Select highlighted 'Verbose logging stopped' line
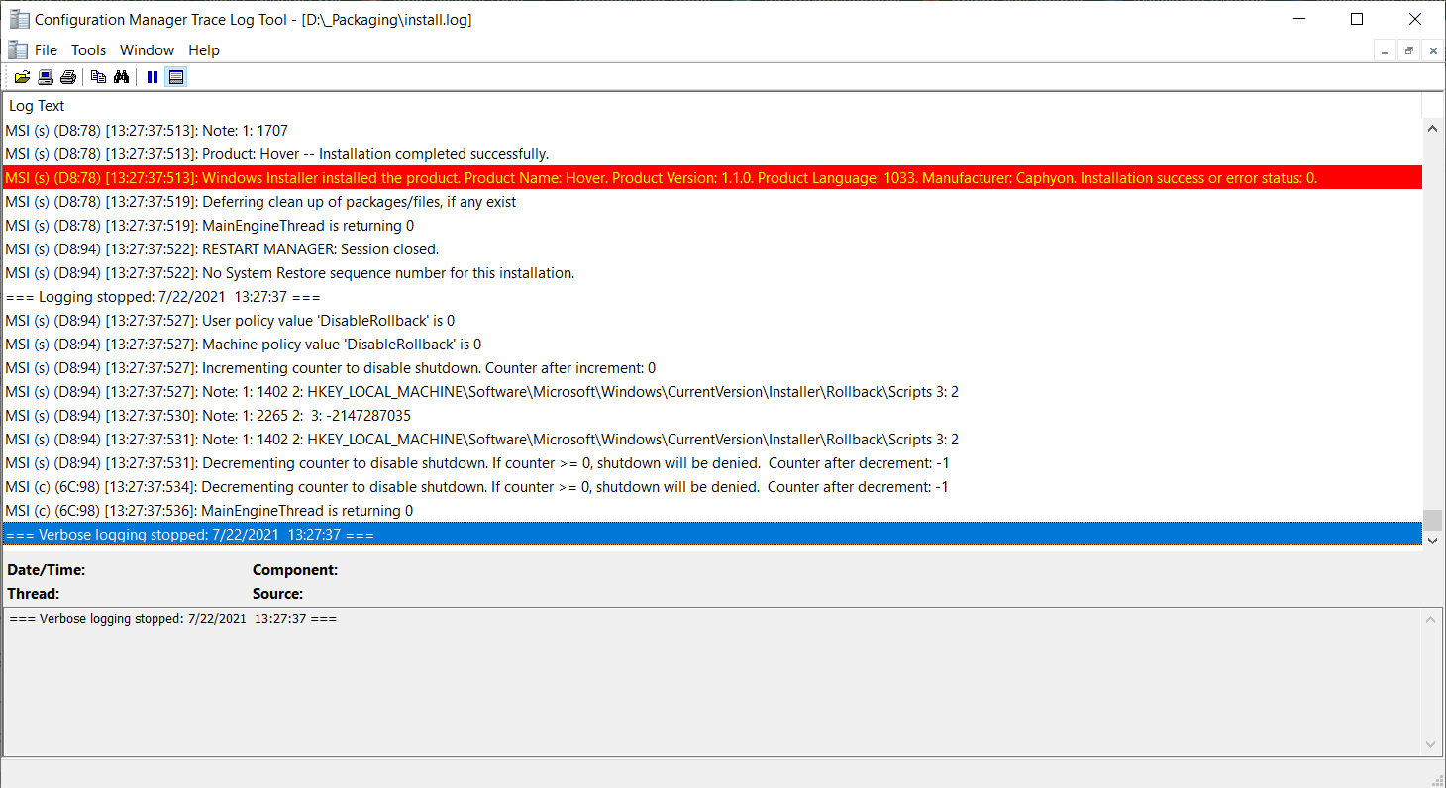The height and width of the screenshot is (788, 1446). coord(712,535)
